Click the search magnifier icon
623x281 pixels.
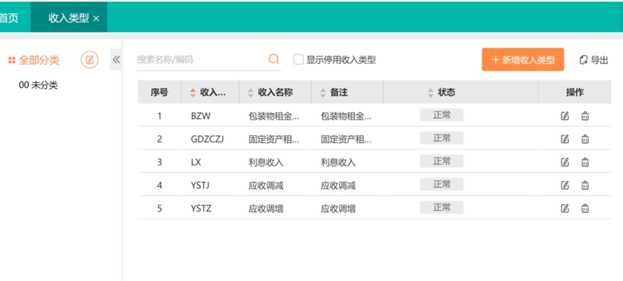click(274, 59)
